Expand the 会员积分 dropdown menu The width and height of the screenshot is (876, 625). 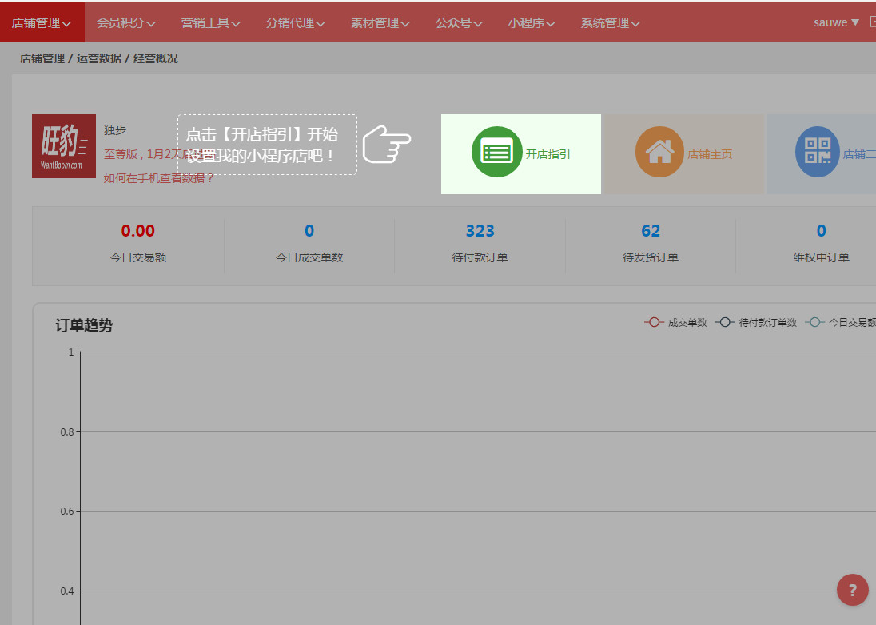pyautogui.click(x=126, y=23)
